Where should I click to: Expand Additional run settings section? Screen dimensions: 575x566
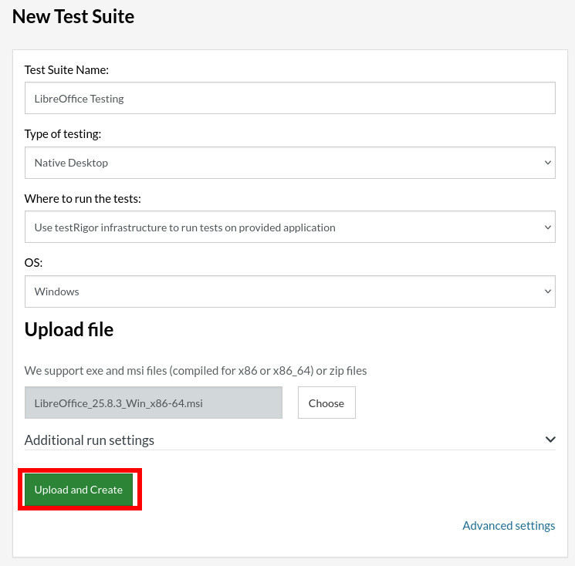(90, 440)
